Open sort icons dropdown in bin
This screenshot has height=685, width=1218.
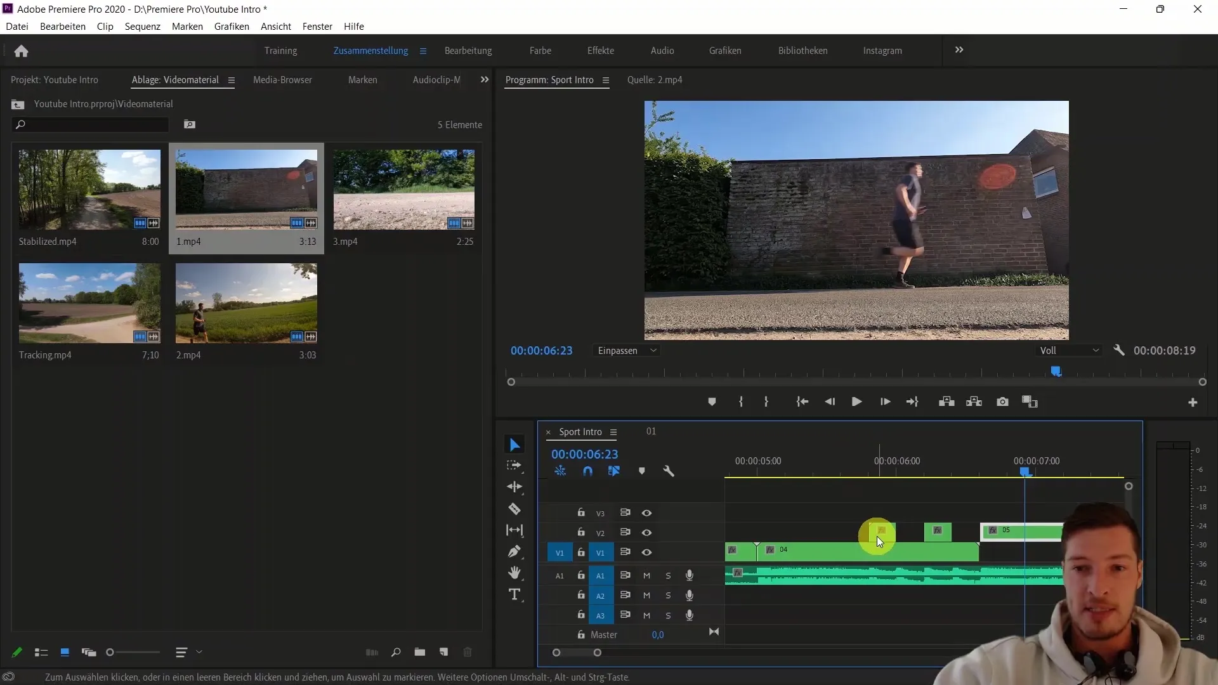click(188, 652)
